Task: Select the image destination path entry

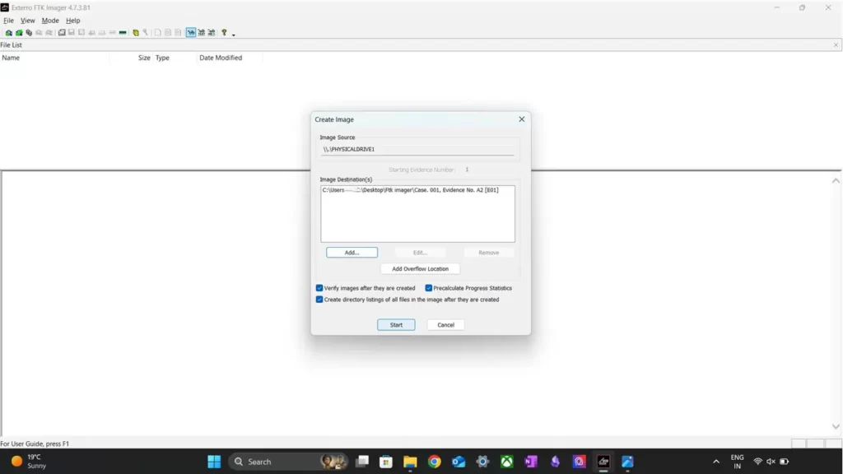Action: point(410,190)
